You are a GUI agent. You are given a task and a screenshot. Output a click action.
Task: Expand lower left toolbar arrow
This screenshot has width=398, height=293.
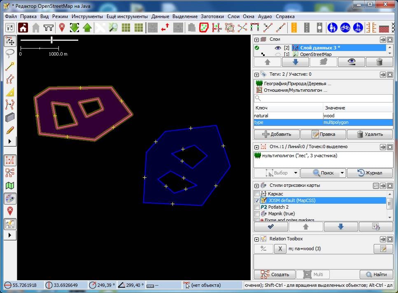click(10, 235)
